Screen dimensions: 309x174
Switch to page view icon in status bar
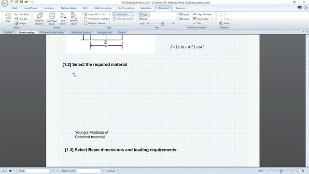298,171
